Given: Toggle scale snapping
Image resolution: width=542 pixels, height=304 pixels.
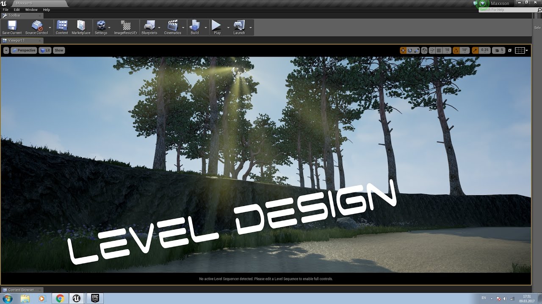Looking at the screenshot, I should (476, 50).
